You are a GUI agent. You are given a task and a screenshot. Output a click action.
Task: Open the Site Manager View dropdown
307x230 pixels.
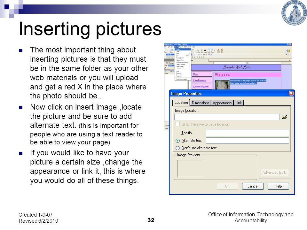point(171,65)
